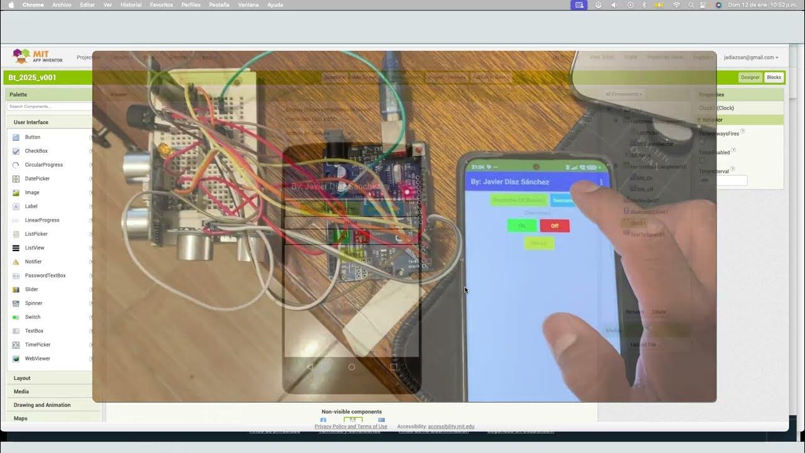
Task: Open help for the TimerAlwaysFires property
Action: pyautogui.click(x=743, y=131)
